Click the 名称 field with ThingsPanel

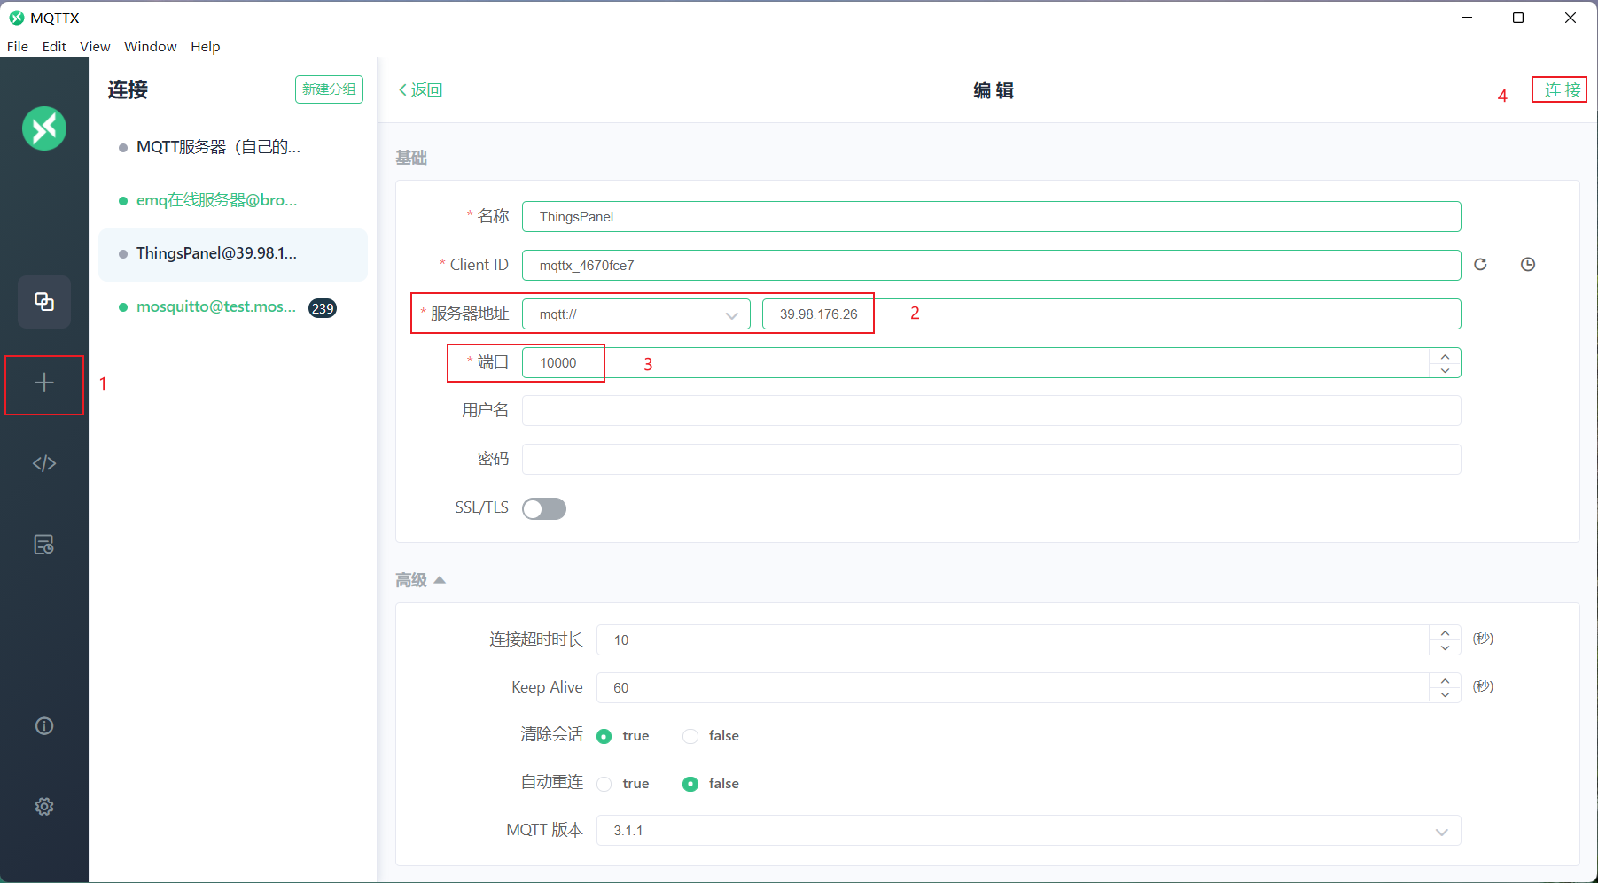pos(991,217)
